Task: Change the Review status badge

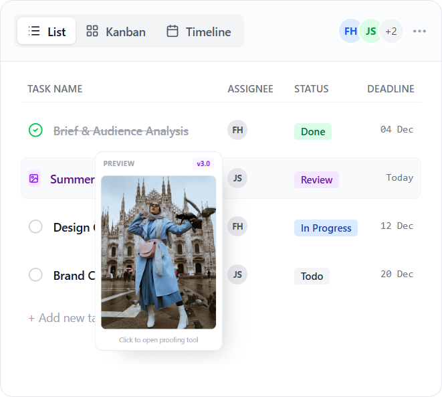Action: coord(316,179)
